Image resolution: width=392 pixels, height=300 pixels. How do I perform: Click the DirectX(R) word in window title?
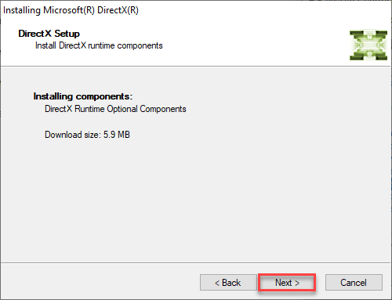pos(118,10)
